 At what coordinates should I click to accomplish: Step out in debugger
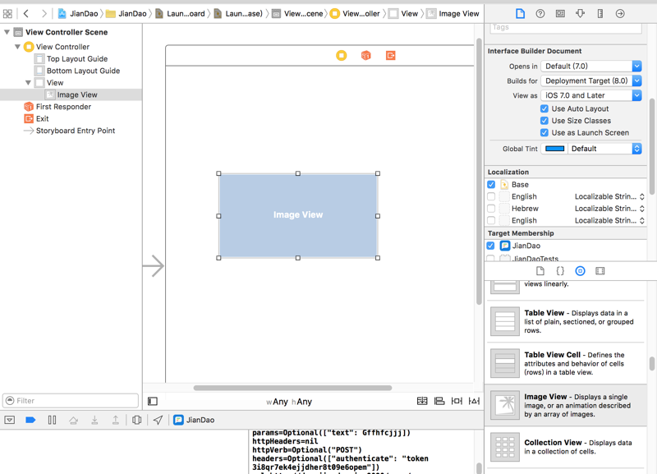point(115,420)
